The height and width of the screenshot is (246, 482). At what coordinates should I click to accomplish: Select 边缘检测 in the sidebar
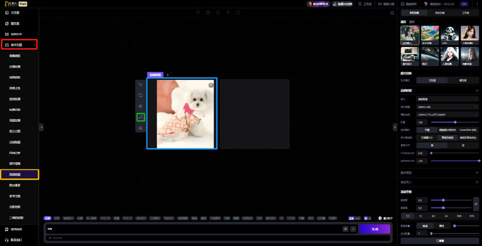[15, 67]
